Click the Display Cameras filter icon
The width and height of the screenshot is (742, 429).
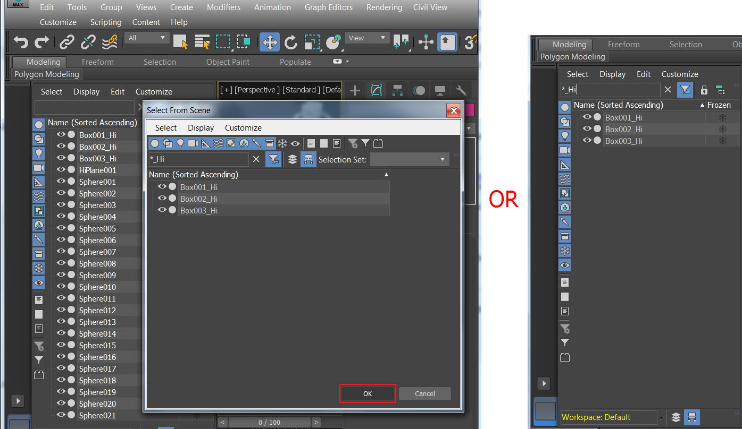[x=193, y=143]
